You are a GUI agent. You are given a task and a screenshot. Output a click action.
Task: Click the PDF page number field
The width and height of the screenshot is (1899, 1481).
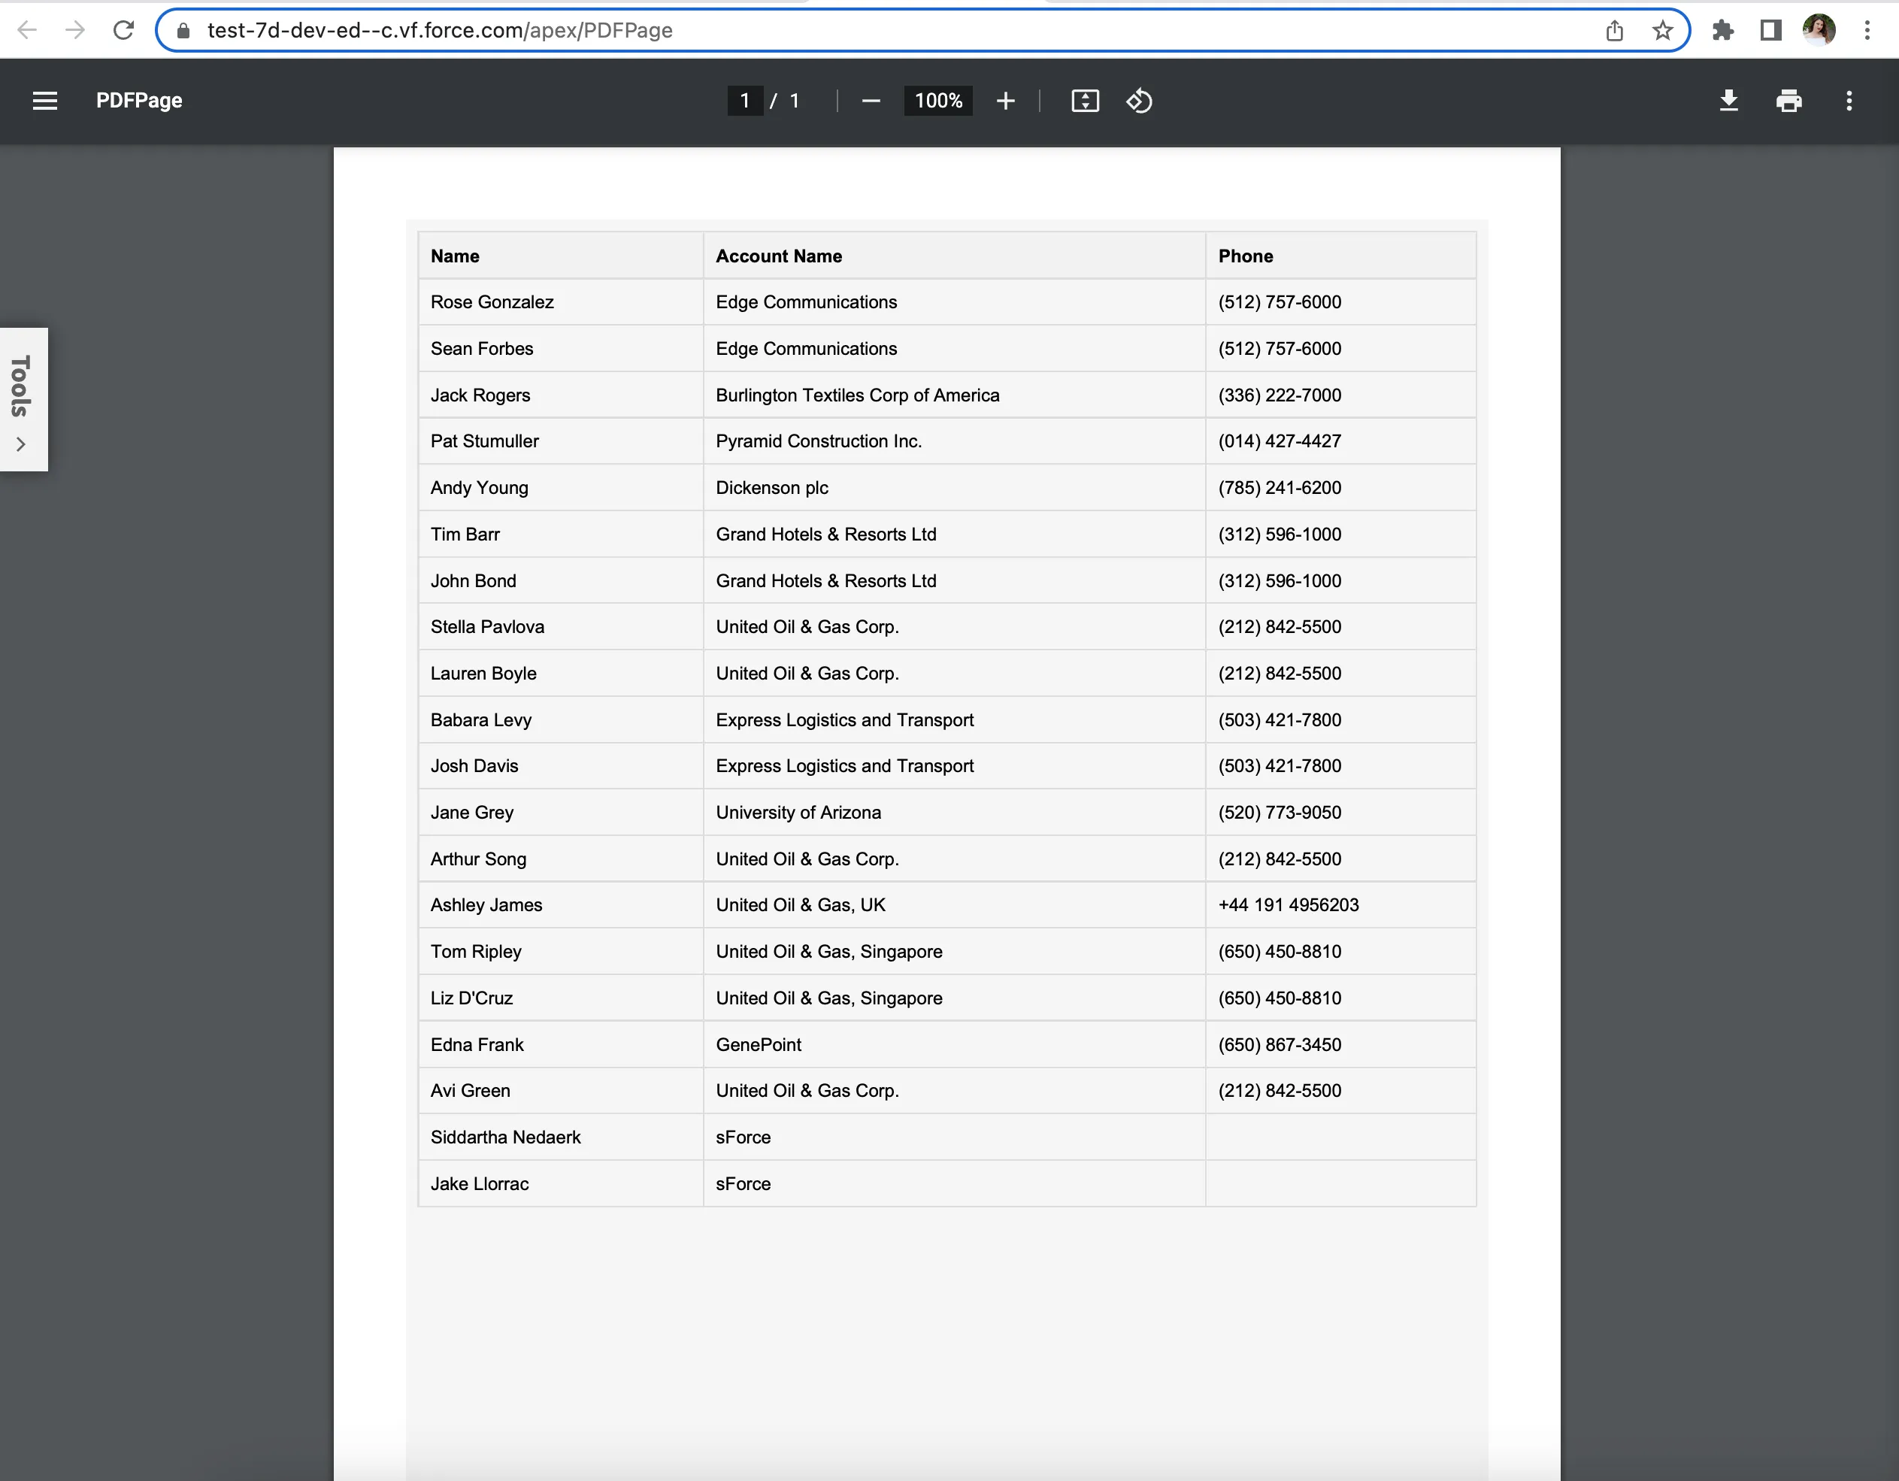tap(745, 101)
